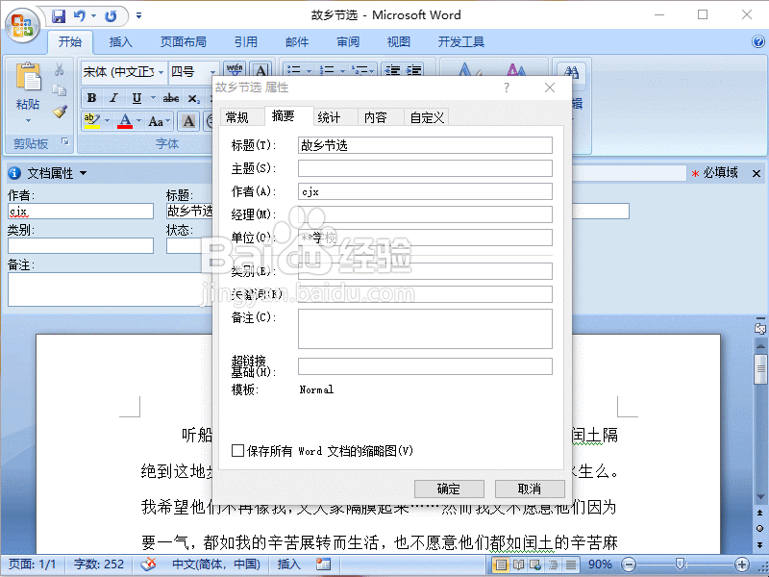Close the Document Properties panel
The height and width of the screenshot is (577, 769).
(x=757, y=174)
